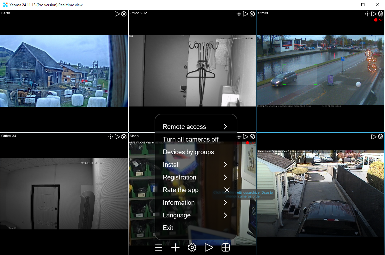385x255 pixels.
Task: Click the main menu hamburger icon
Action: (x=159, y=247)
